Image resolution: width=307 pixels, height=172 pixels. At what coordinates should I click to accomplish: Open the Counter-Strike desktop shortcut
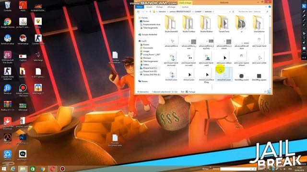coord(38,40)
